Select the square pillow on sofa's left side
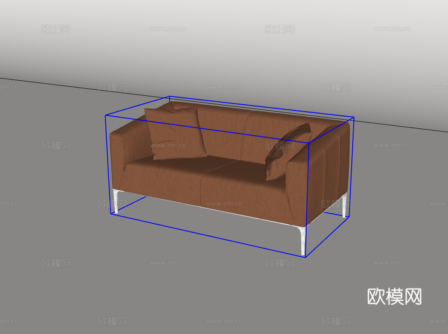The image size is (448, 334). (x=175, y=134)
